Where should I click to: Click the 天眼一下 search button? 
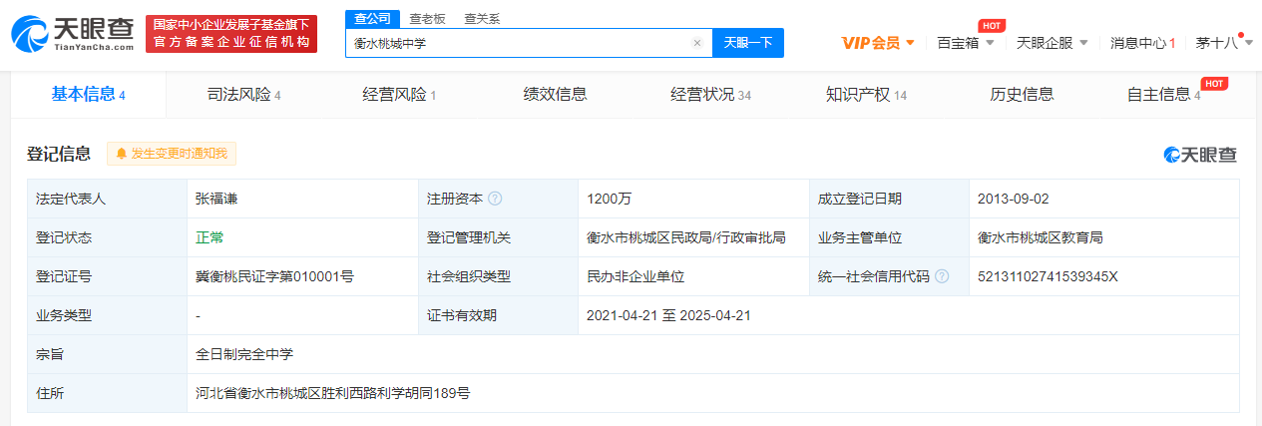click(748, 43)
